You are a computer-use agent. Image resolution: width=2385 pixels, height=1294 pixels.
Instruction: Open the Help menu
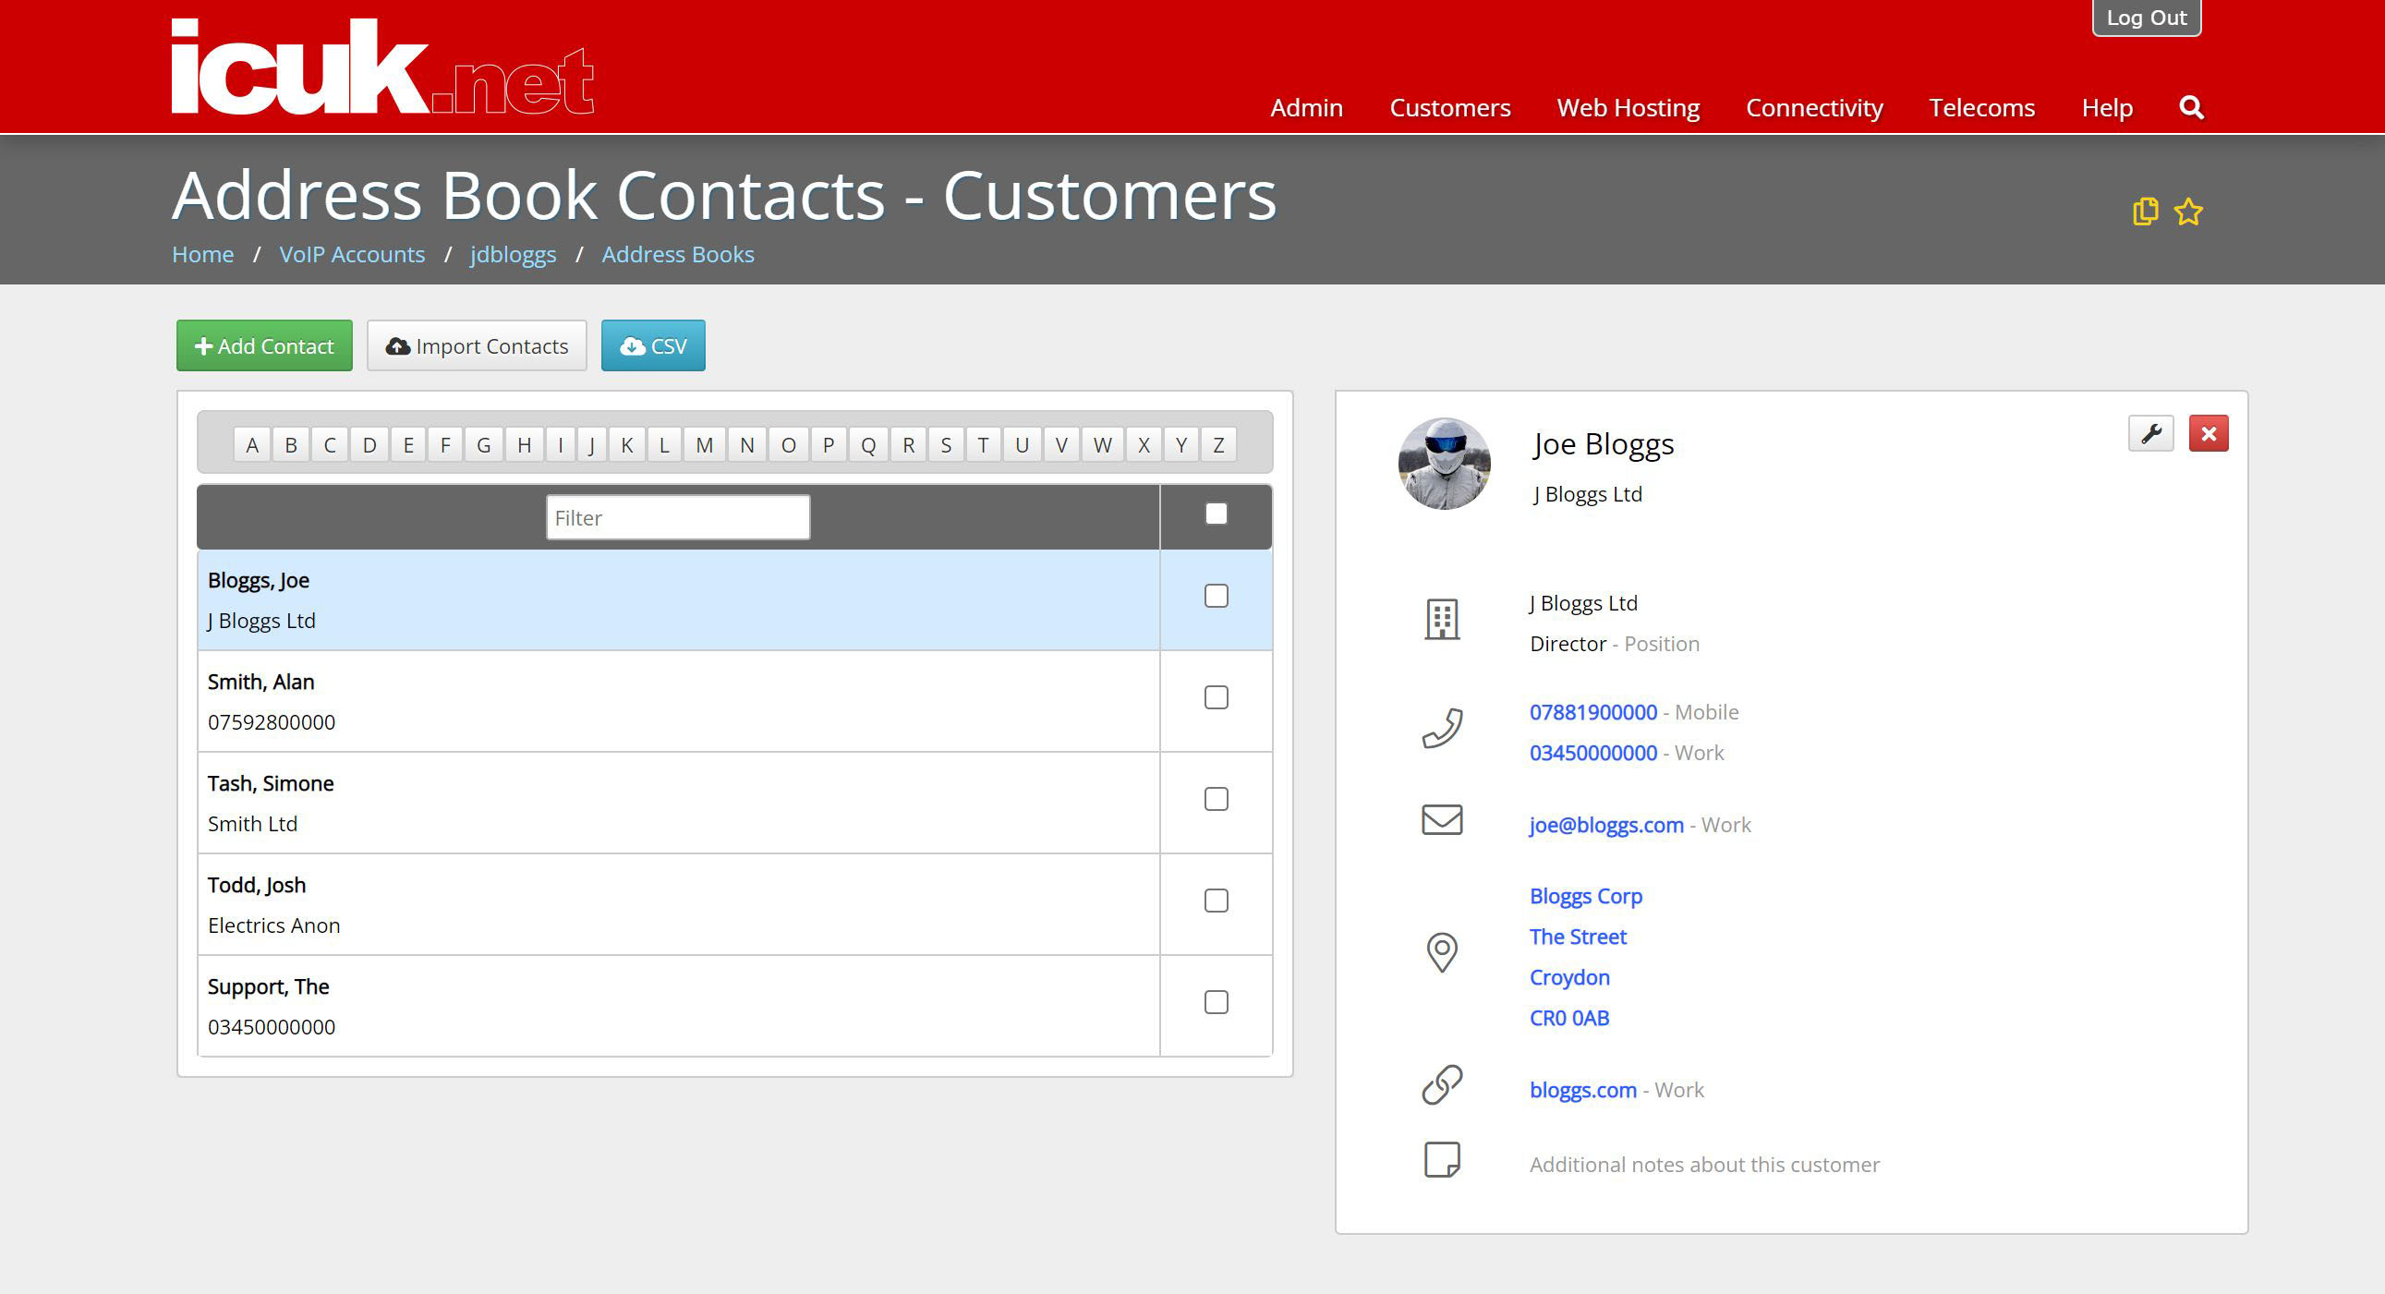2106,108
